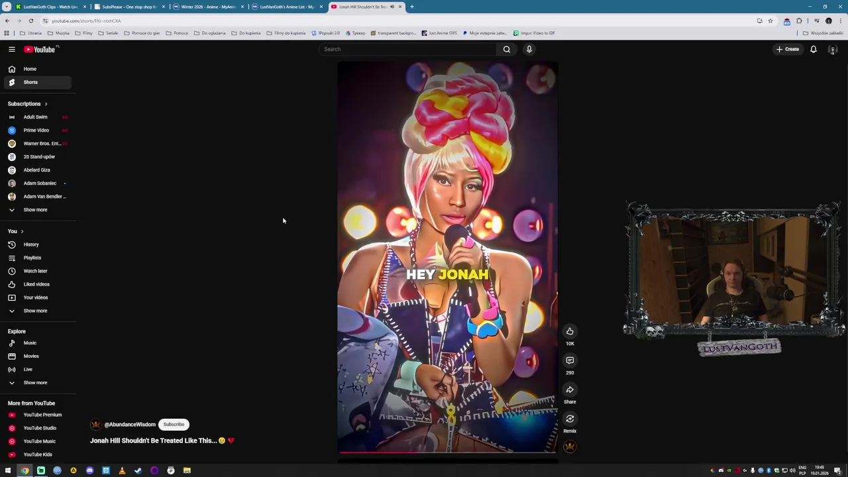The height and width of the screenshot is (477, 848).
Task: Remix this Short
Action: click(570, 419)
